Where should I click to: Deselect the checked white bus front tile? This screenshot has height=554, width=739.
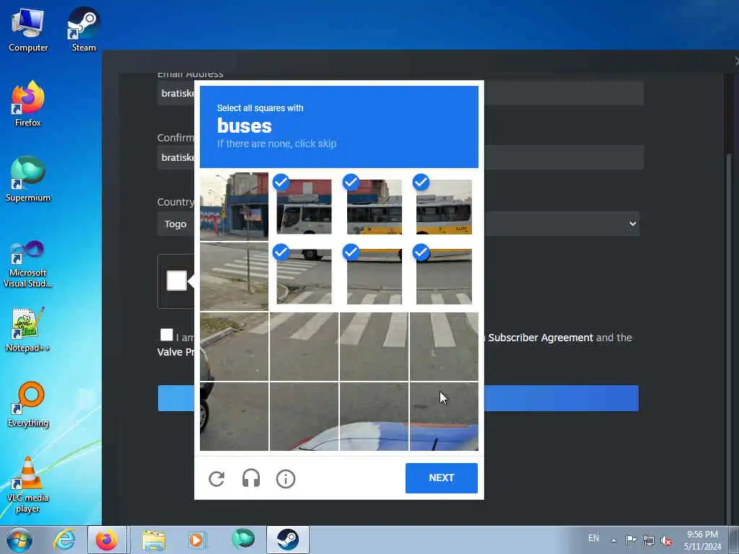click(304, 207)
